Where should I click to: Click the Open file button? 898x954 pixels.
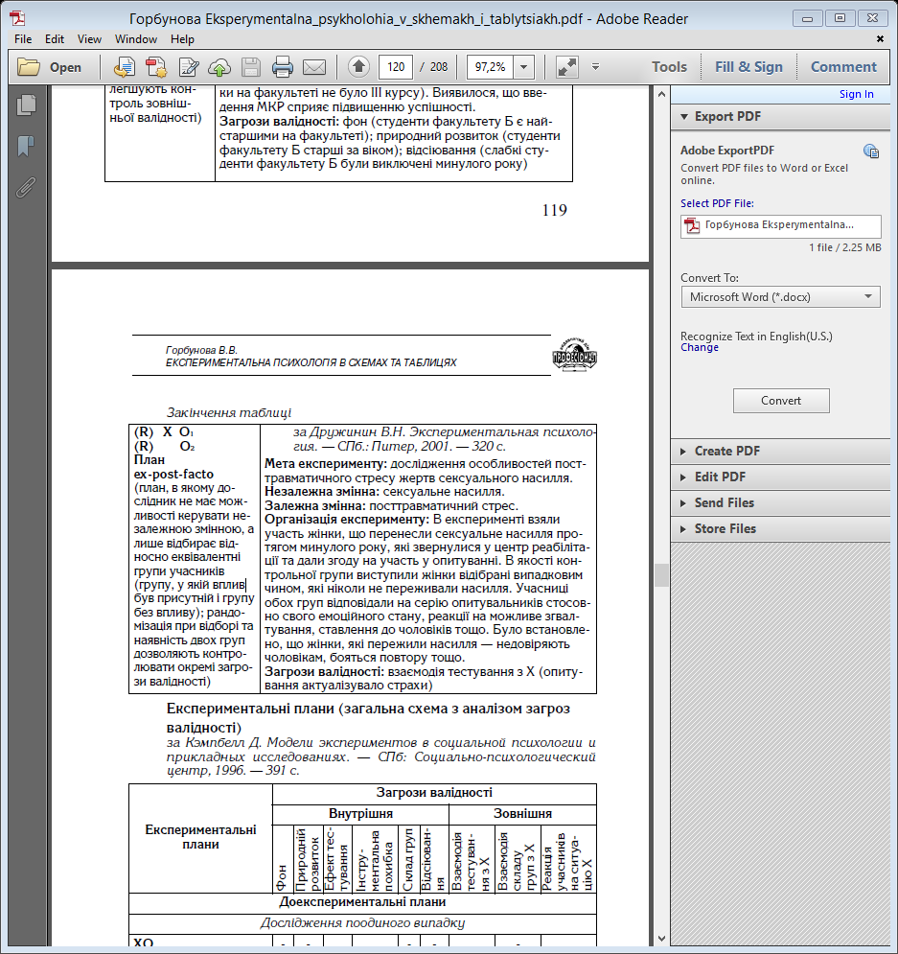[52, 67]
